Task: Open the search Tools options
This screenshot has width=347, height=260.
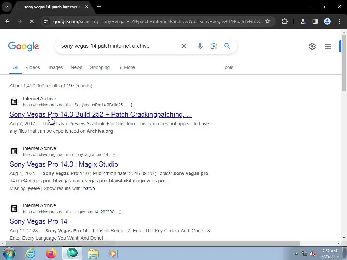Action: (x=228, y=67)
